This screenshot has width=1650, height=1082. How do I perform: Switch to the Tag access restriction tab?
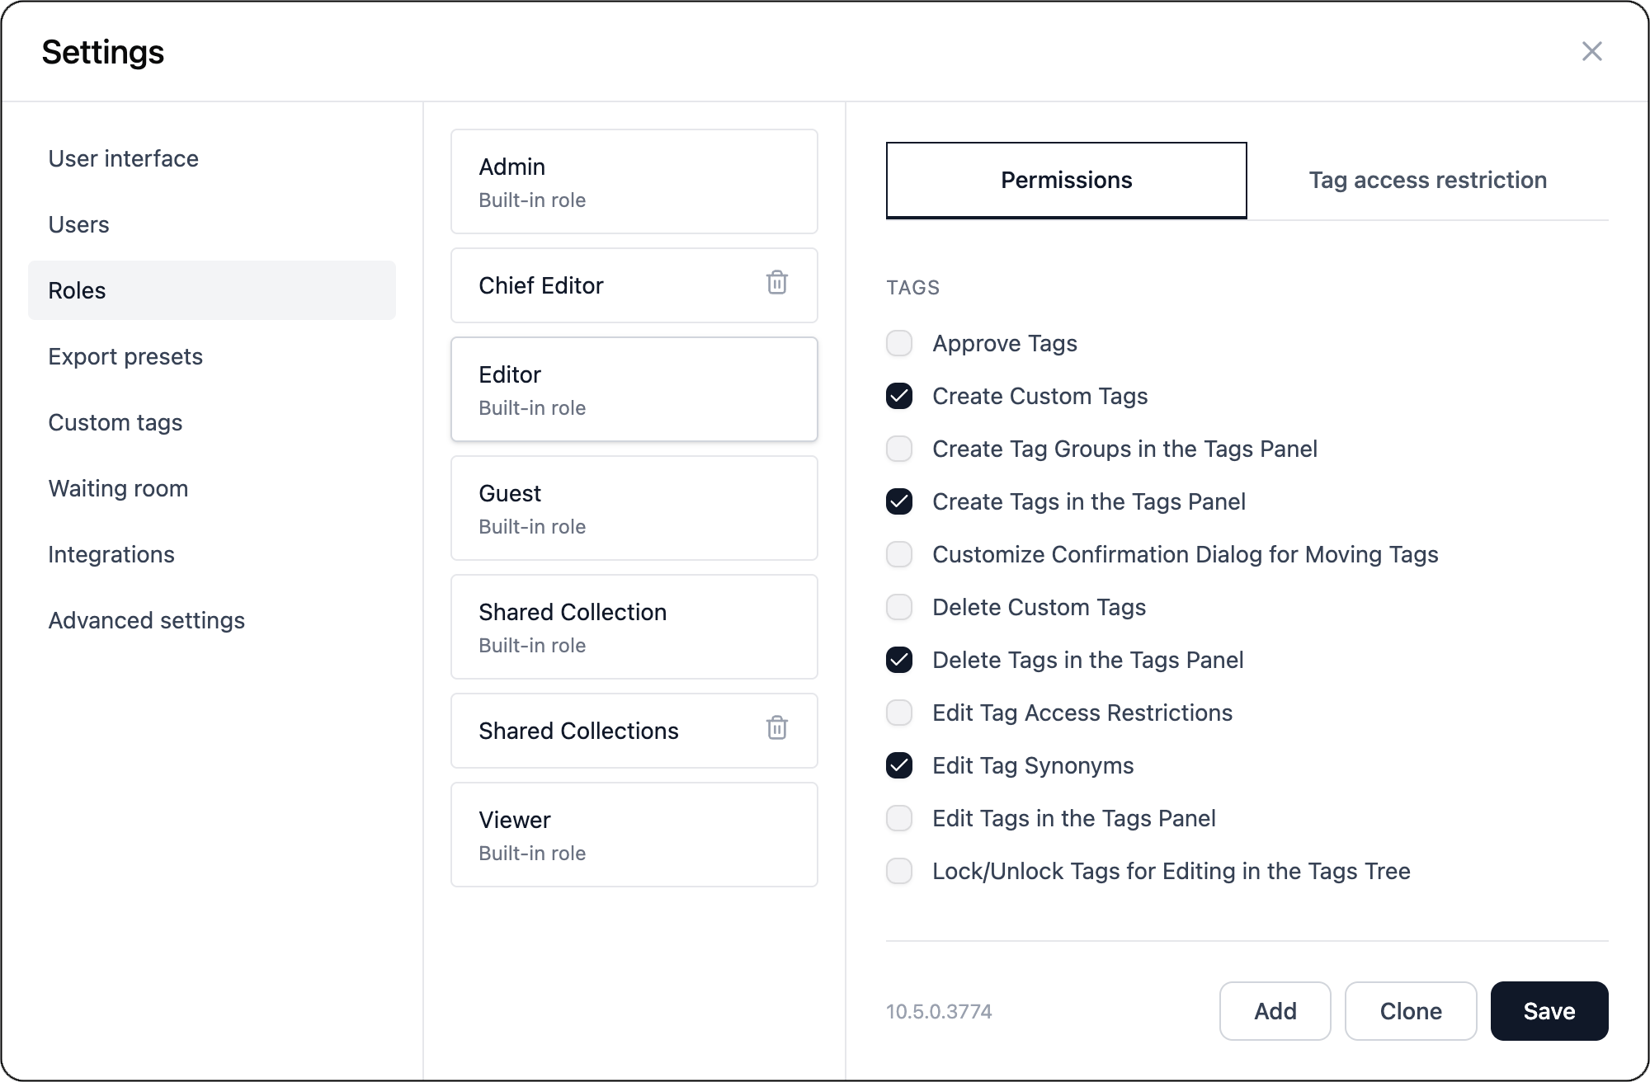(x=1427, y=180)
